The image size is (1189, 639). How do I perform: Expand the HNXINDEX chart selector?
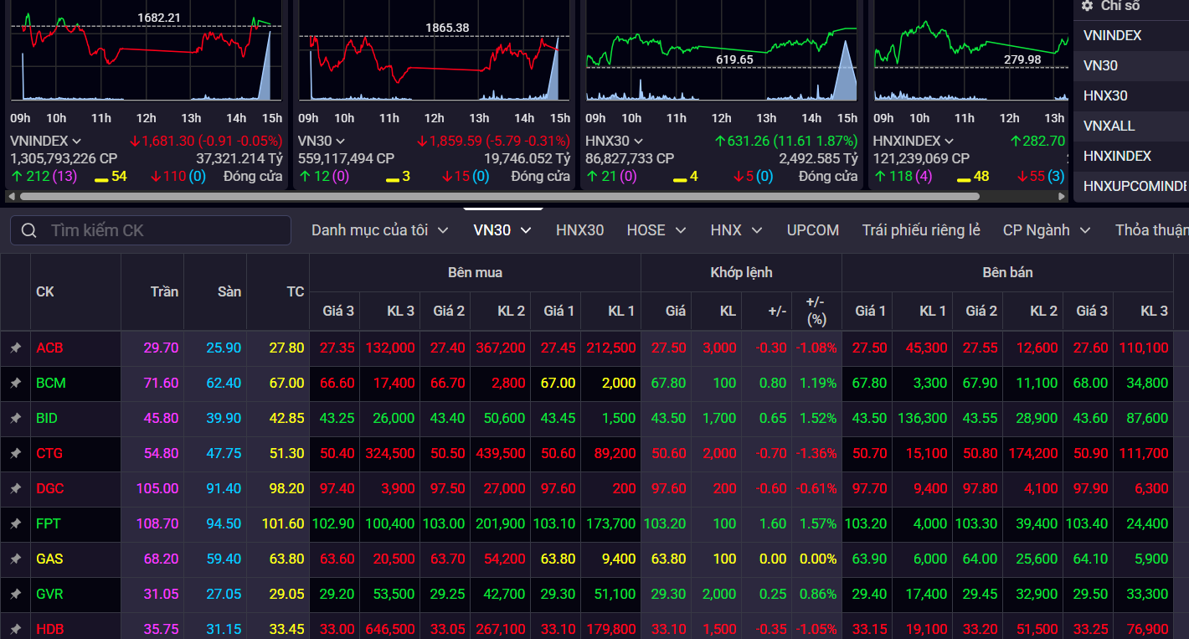click(x=951, y=141)
